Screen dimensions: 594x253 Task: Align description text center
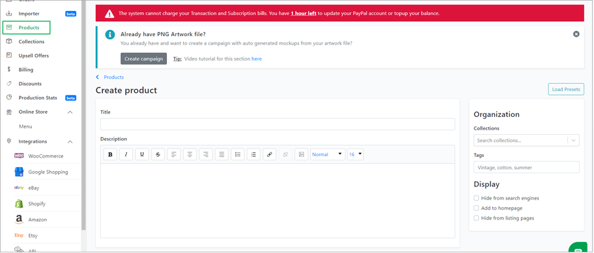(190, 154)
